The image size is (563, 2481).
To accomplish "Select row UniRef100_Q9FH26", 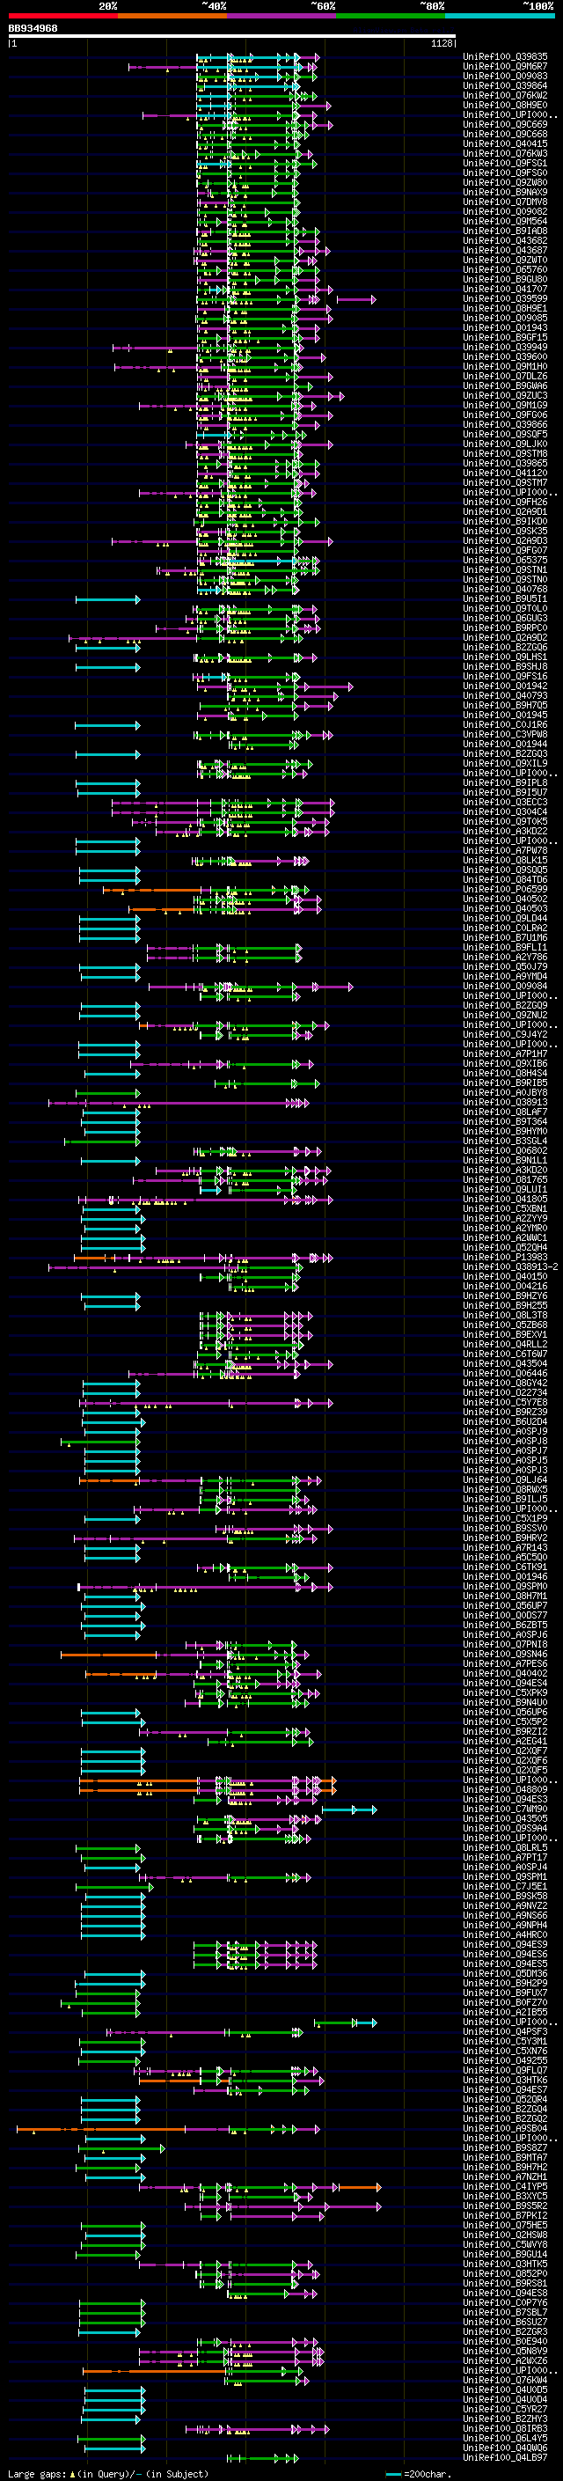I will tap(505, 503).
